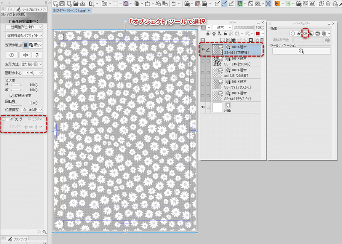Select the ブラシサイズ palette tab
342x244 pixels.
tap(18, 239)
